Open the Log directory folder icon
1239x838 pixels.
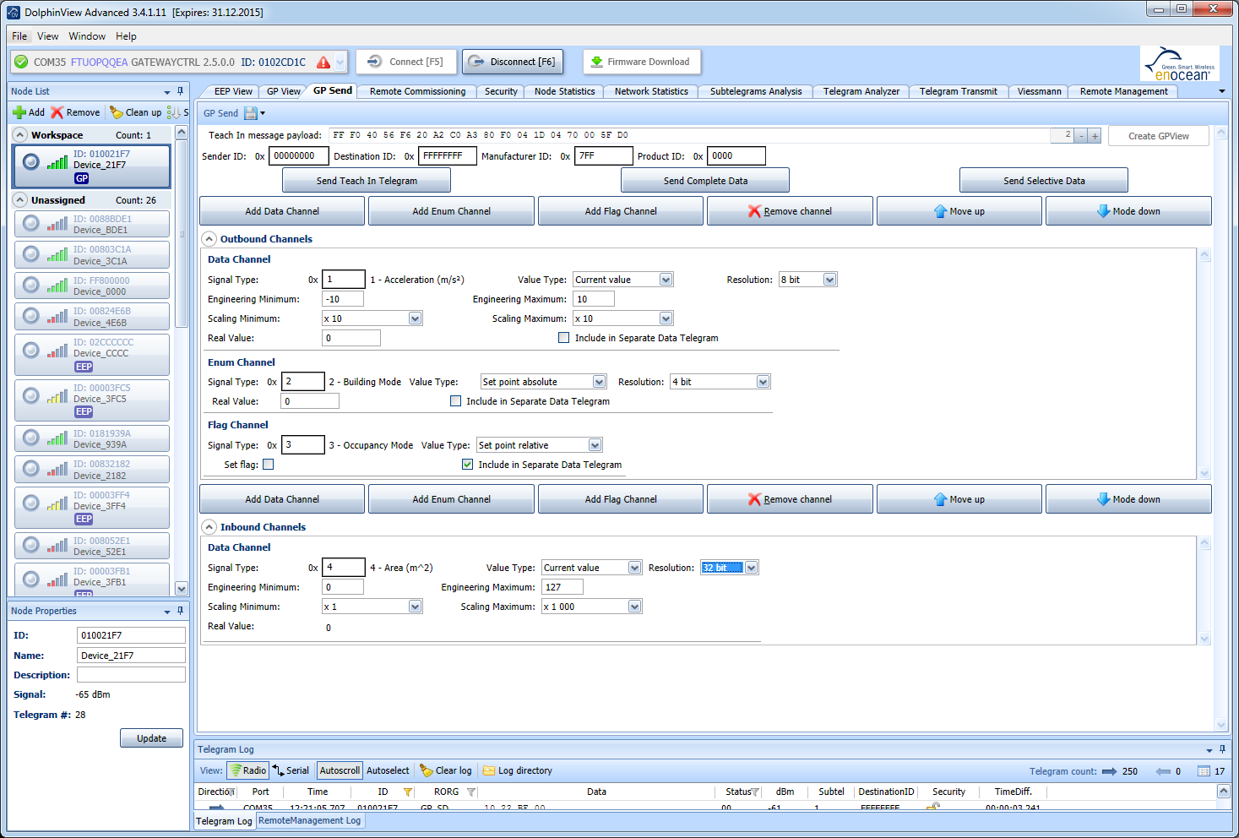(x=489, y=770)
